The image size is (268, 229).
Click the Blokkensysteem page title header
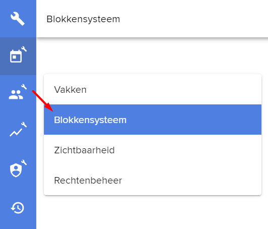click(83, 19)
